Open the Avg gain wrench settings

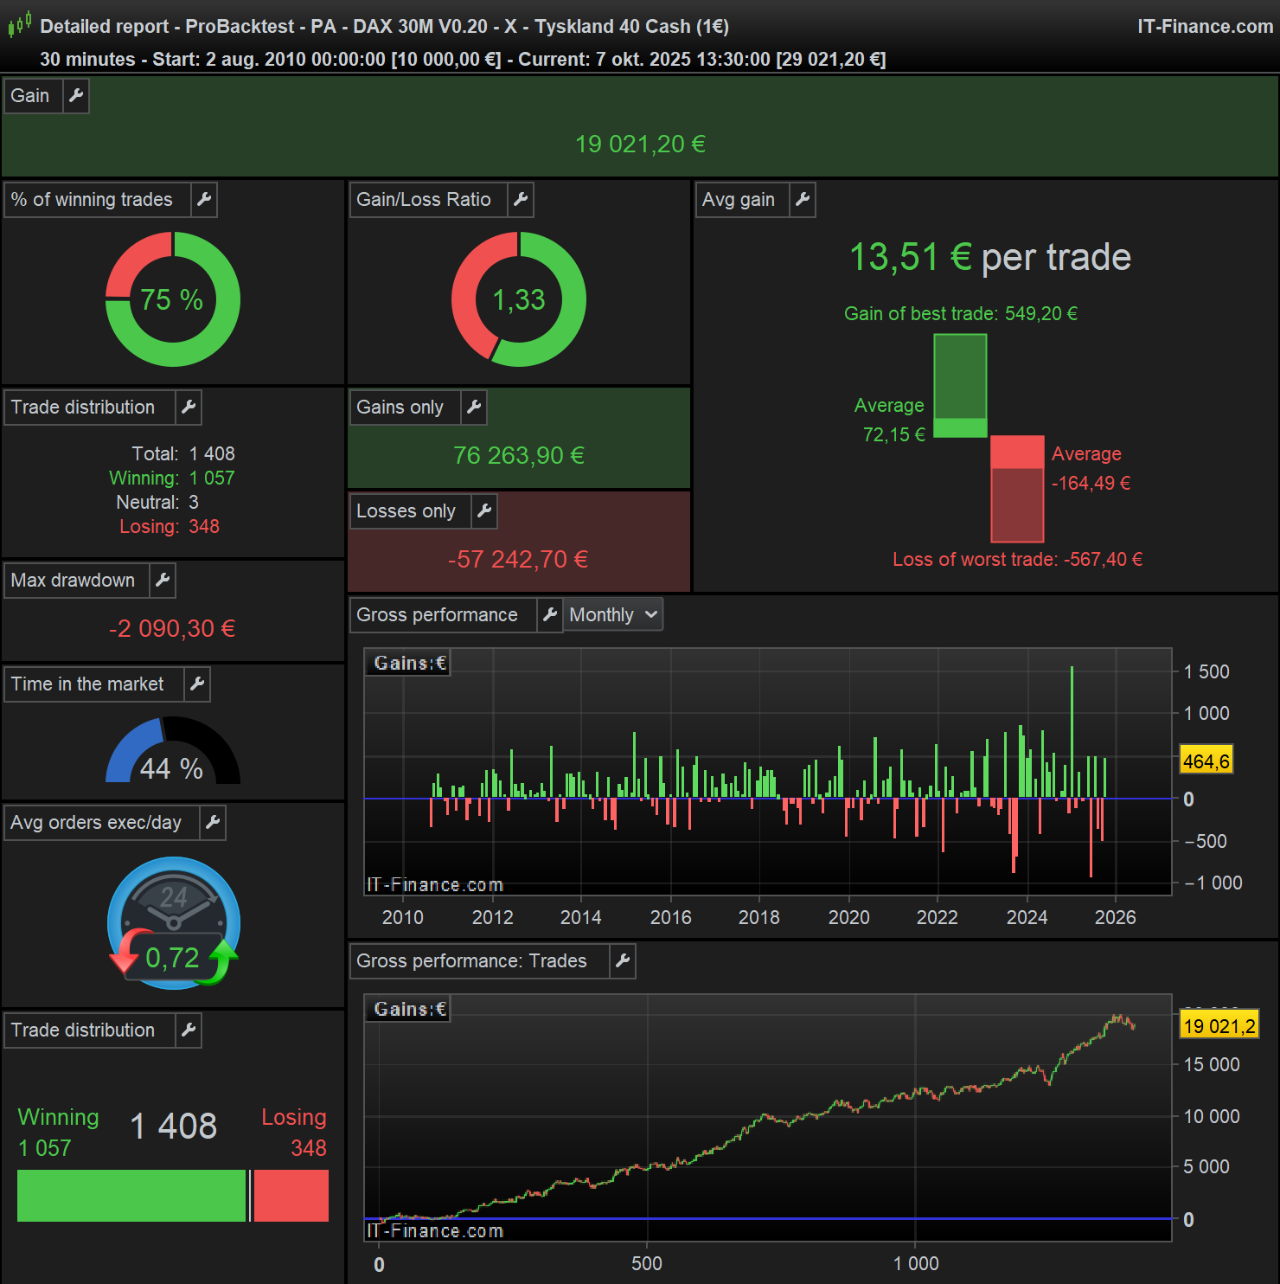point(803,200)
